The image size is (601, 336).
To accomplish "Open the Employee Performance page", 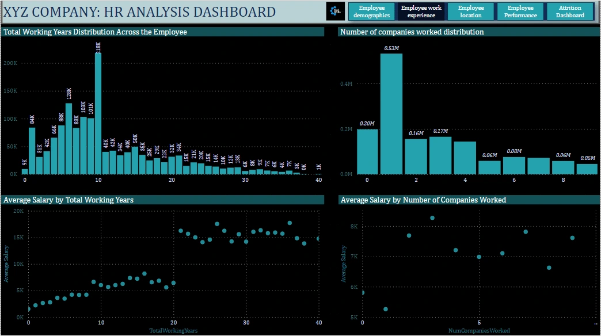I will 520,12.
